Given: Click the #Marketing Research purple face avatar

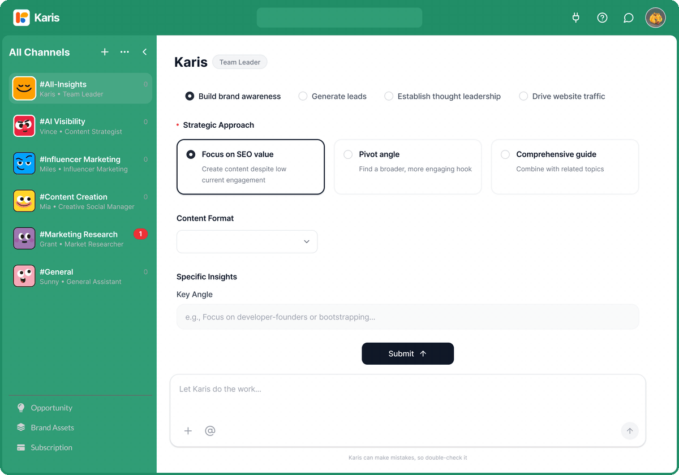Looking at the screenshot, I should [x=24, y=239].
